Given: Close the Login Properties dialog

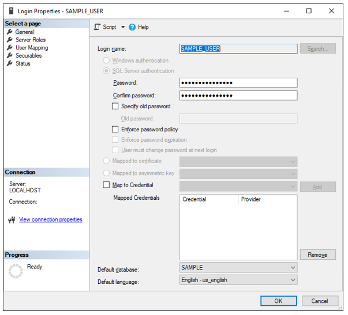Looking at the screenshot, I should click(332, 10).
